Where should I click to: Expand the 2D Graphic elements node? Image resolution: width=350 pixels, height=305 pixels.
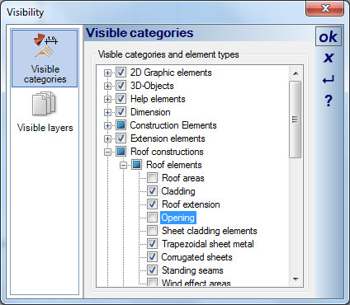107,73
